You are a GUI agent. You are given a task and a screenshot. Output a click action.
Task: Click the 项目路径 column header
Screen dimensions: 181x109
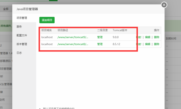pyautogui.click(x=63, y=30)
